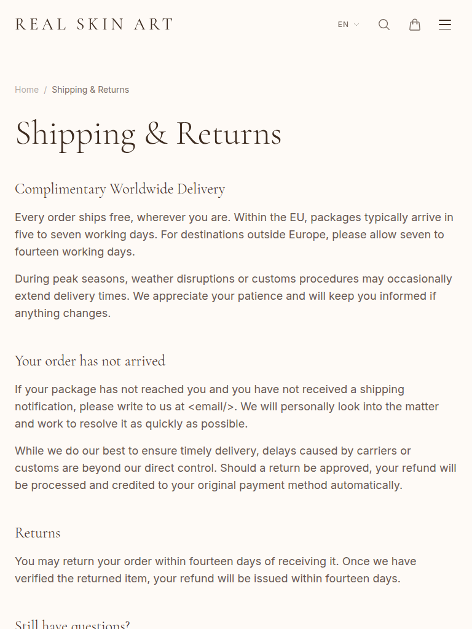Click the breadcrumb slash separator

click(45, 90)
